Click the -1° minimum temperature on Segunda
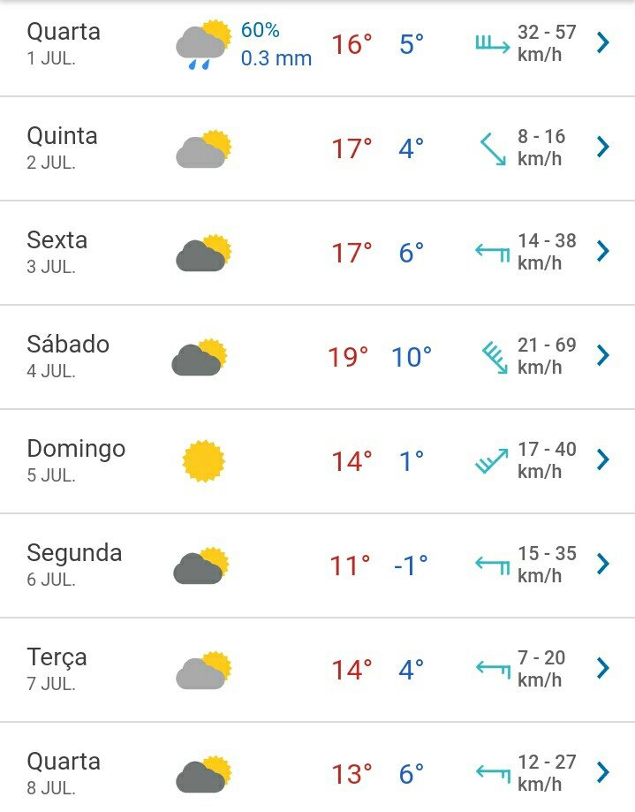Viewport: 635px width, 812px height. [411, 565]
